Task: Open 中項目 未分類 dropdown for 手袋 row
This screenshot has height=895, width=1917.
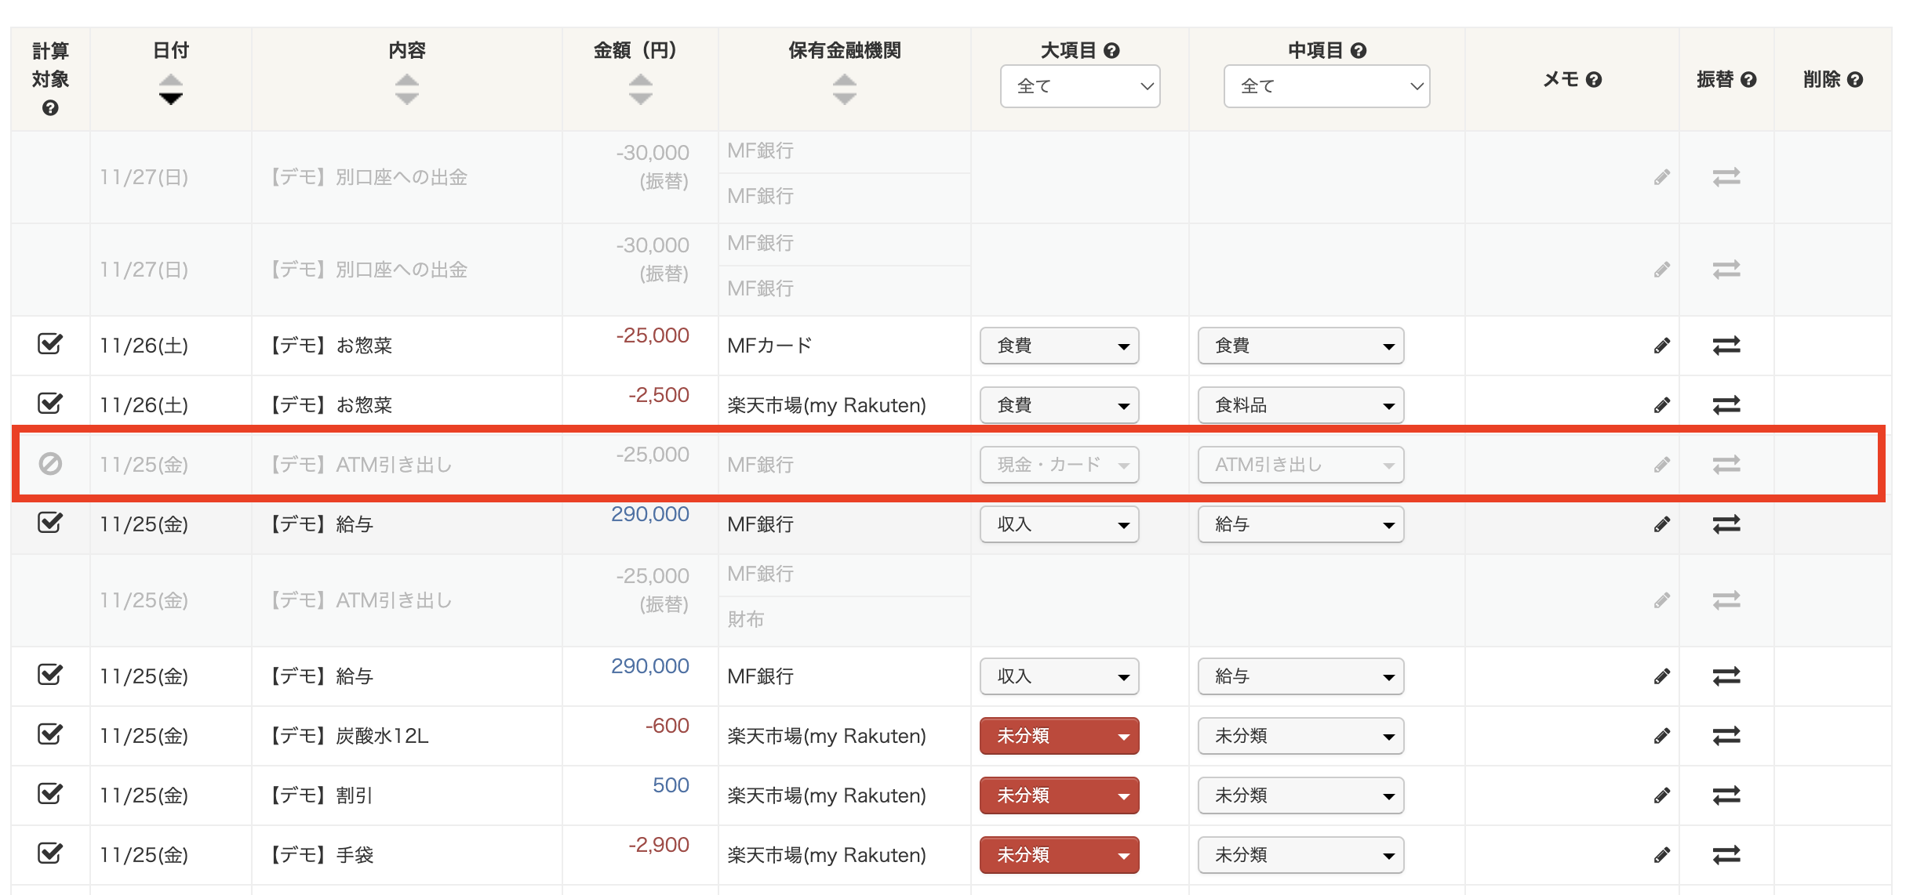Action: pos(1300,855)
